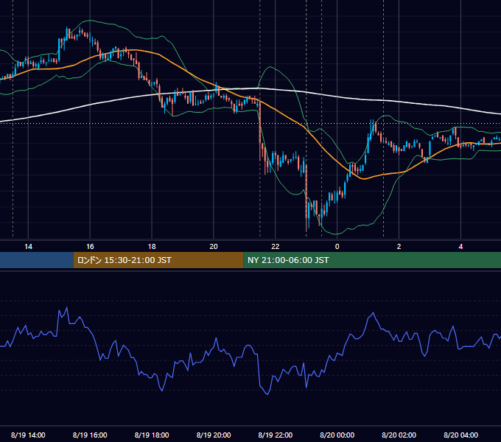Screen dimensions: 501x442
Task: Click the '22' hour label on the upper time axis
Action: 275,247
